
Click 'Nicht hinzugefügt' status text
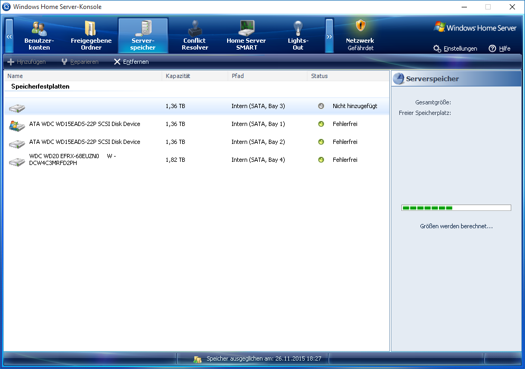355,106
